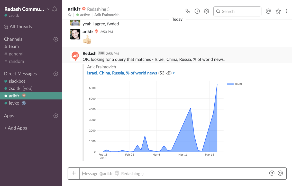Mention someone using the @ icon near message box
292x186 pixels.
[272, 173]
